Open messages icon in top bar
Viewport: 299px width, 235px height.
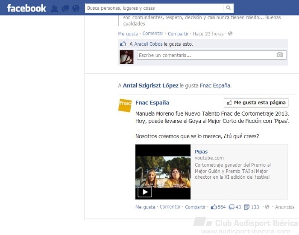coord(65,9)
